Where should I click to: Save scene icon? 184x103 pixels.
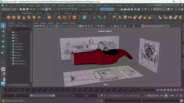[x=27, y=9]
